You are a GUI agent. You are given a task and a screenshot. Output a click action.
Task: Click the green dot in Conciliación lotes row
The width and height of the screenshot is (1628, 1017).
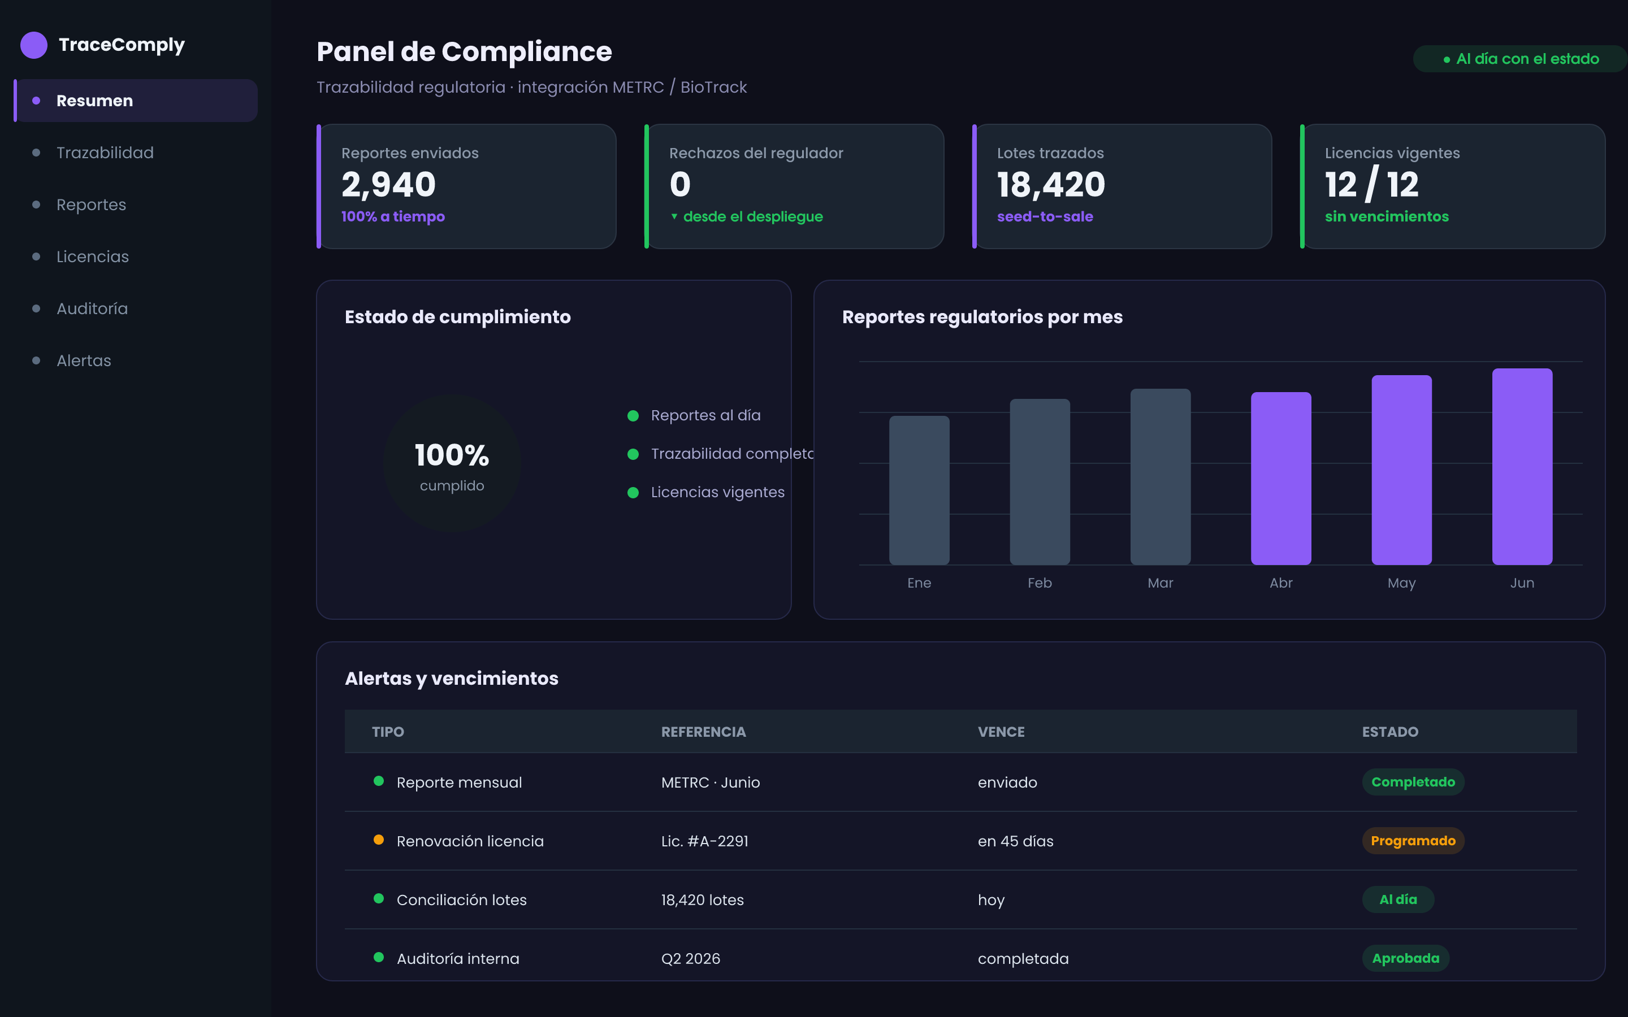379,898
